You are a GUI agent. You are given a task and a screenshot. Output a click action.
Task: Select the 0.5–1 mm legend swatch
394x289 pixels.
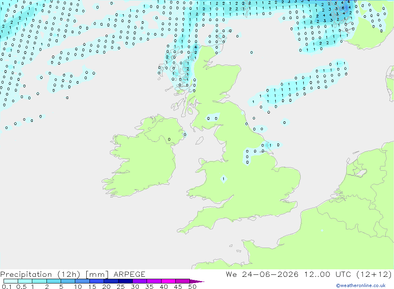25,281
